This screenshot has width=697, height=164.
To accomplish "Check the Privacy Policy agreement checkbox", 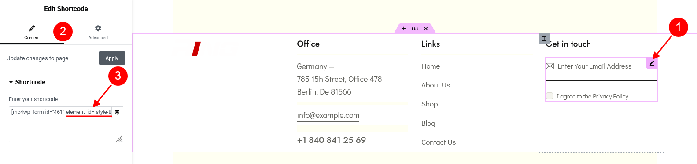I will click(549, 96).
